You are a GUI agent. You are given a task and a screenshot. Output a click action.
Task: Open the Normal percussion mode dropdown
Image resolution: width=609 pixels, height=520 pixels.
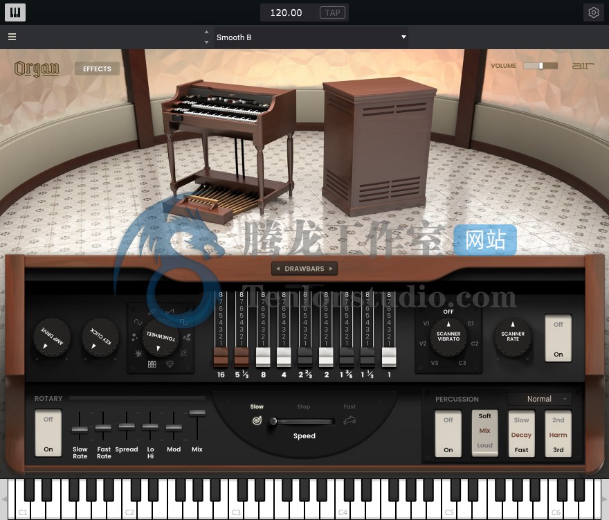coord(539,399)
